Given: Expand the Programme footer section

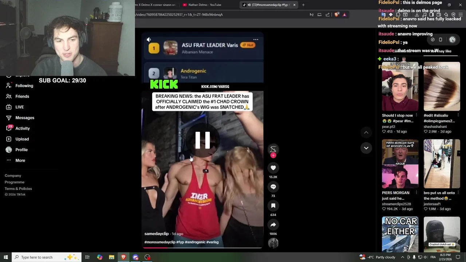Looking at the screenshot, I should click(x=15, y=182).
